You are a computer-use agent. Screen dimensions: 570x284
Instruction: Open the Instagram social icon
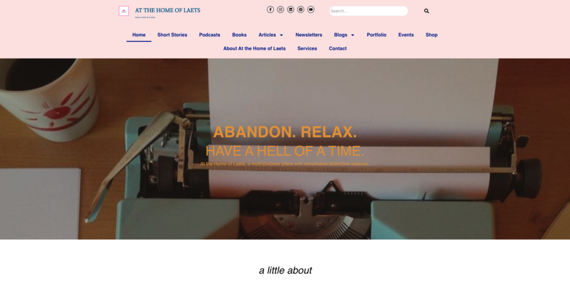[281, 9]
